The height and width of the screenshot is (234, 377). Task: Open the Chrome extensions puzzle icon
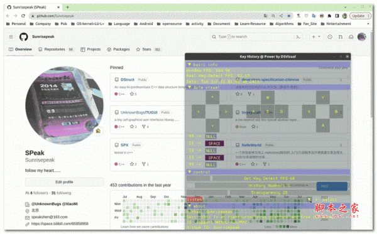[x=329, y=16]
